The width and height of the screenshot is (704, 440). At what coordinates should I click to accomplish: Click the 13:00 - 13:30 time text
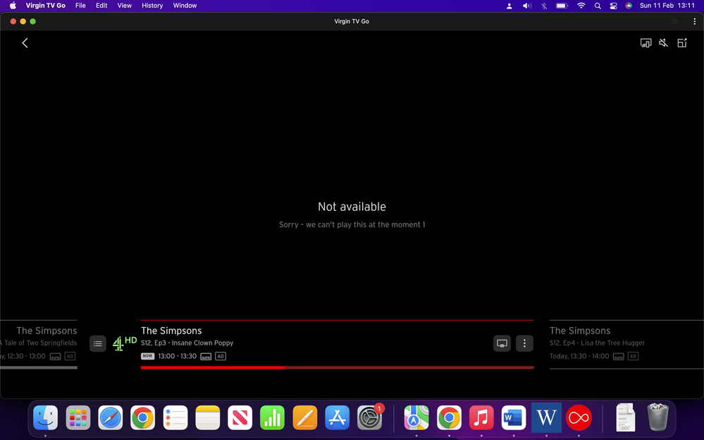tap(178, 356)
